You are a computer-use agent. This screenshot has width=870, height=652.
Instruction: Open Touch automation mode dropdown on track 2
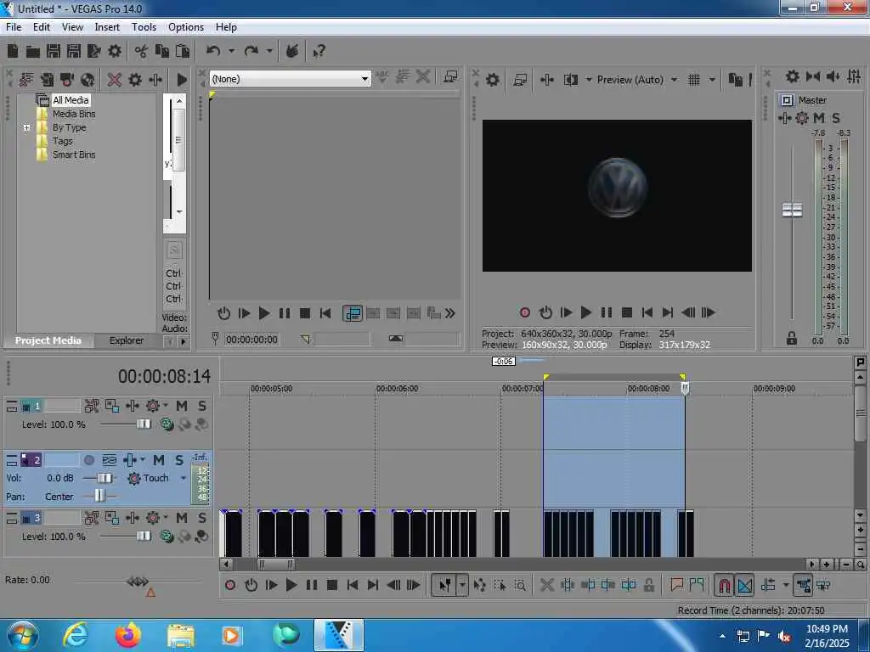click(184, 479)
